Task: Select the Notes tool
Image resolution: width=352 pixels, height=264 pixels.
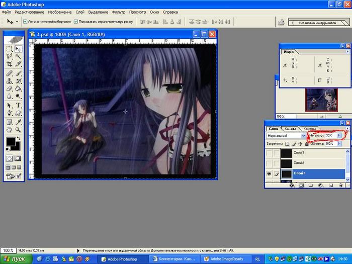Action: 9,122
